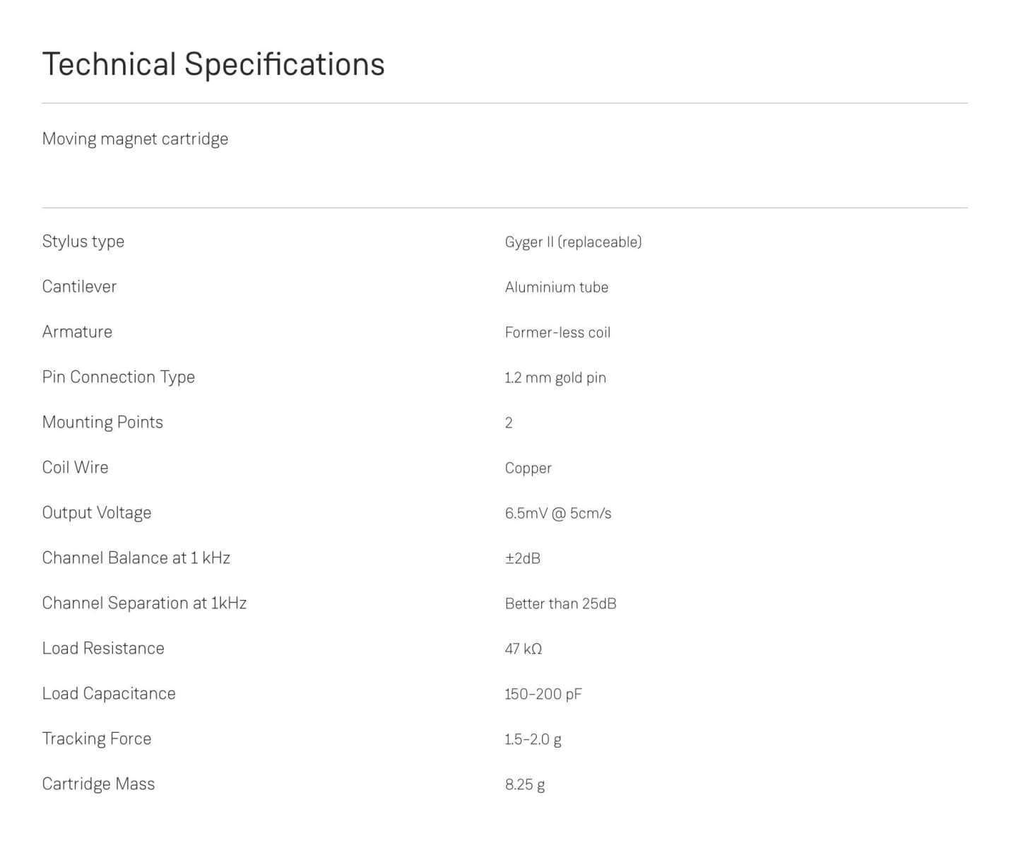Click the Load Capacitance label
This screenshot has height=848, width=1011.
coord(108,694)
